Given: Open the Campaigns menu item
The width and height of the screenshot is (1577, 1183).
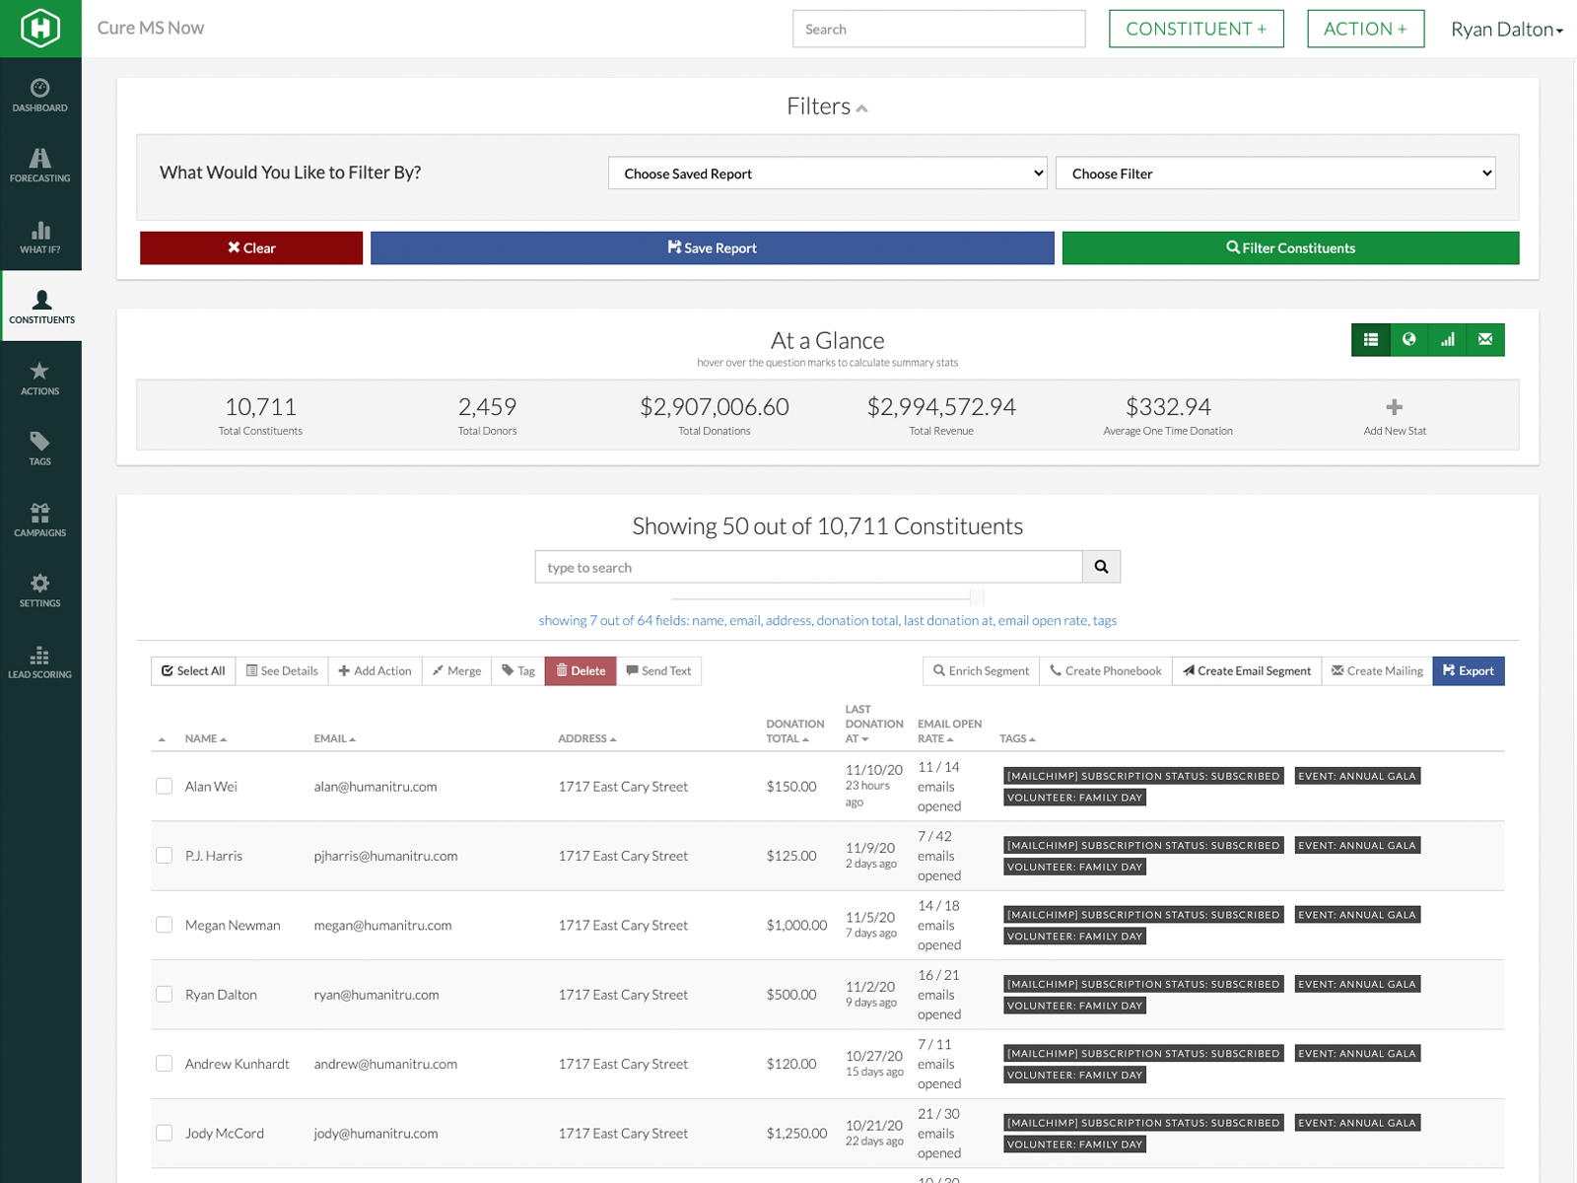Looking at the screenshot, I should pos(39,520).
